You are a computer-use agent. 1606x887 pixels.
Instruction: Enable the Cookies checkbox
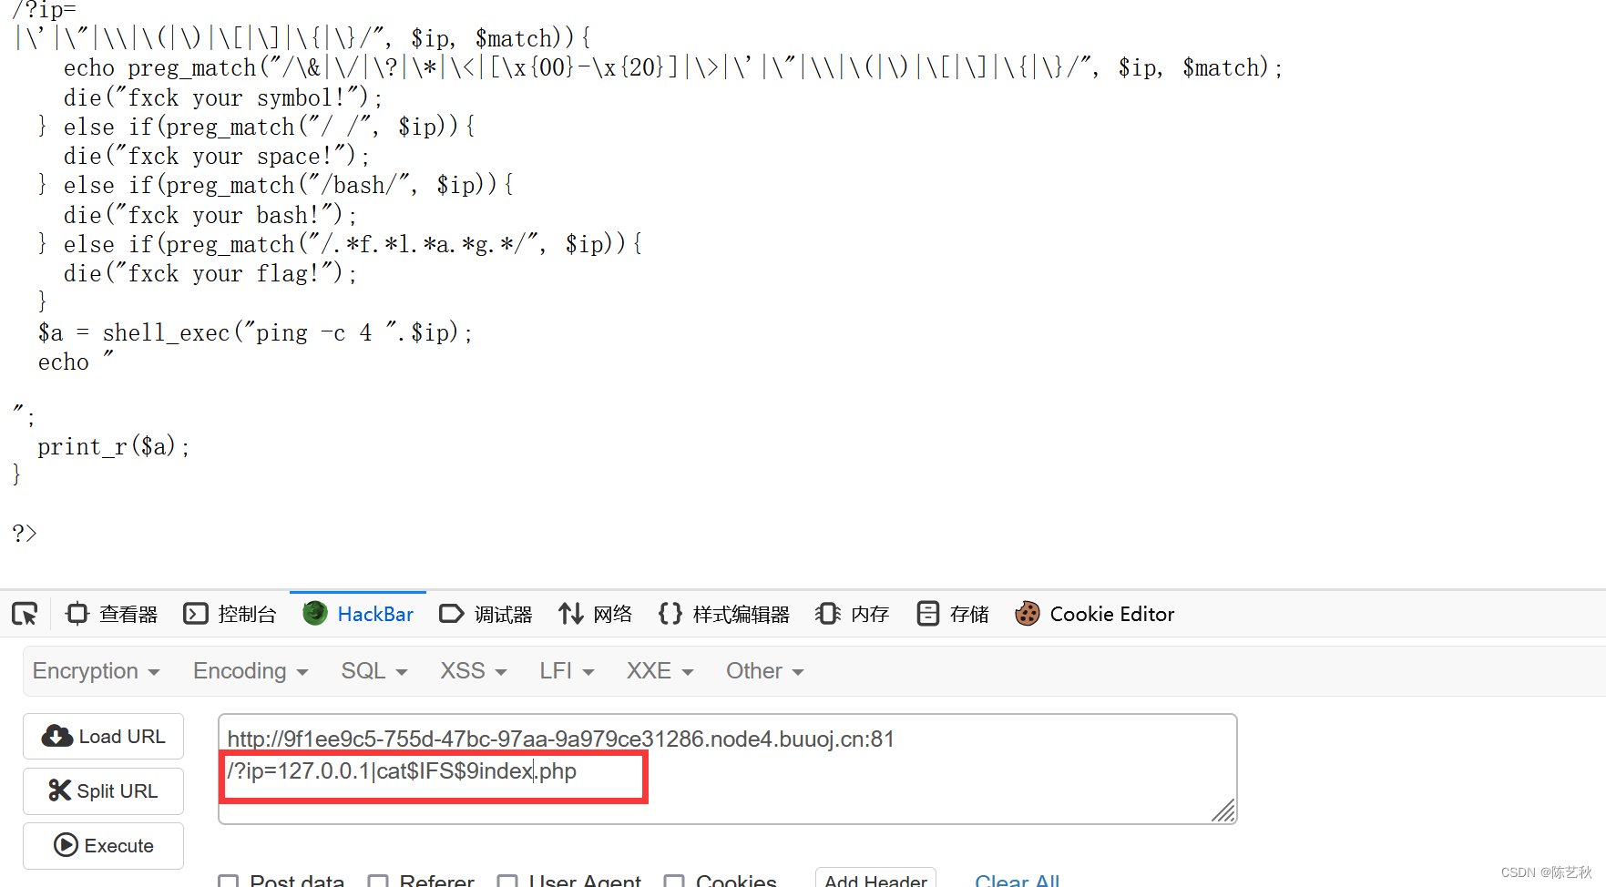coord(674,882)
